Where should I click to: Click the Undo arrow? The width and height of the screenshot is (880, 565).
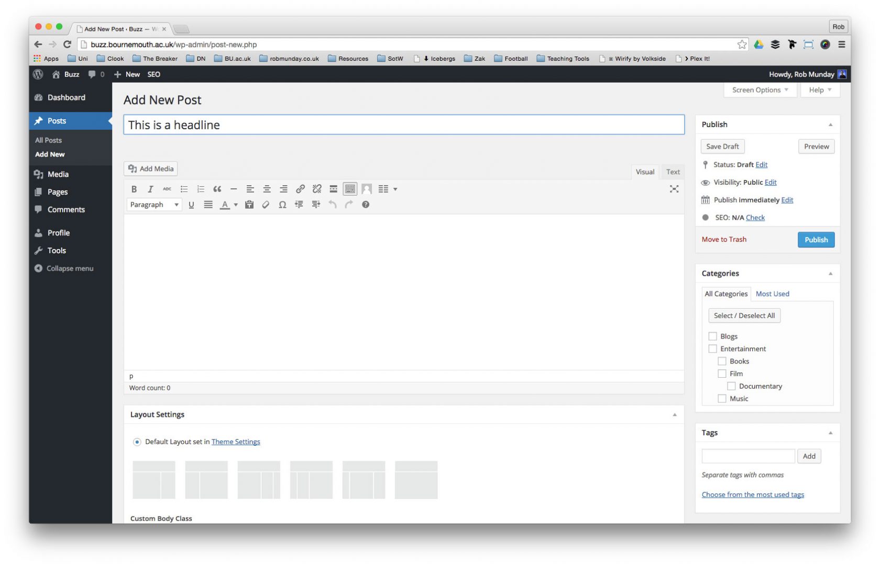pyautogui.click(x=333, y=205)
